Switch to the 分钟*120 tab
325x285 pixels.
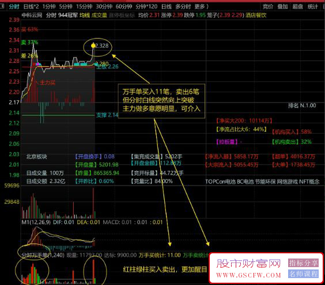[146, 7]
